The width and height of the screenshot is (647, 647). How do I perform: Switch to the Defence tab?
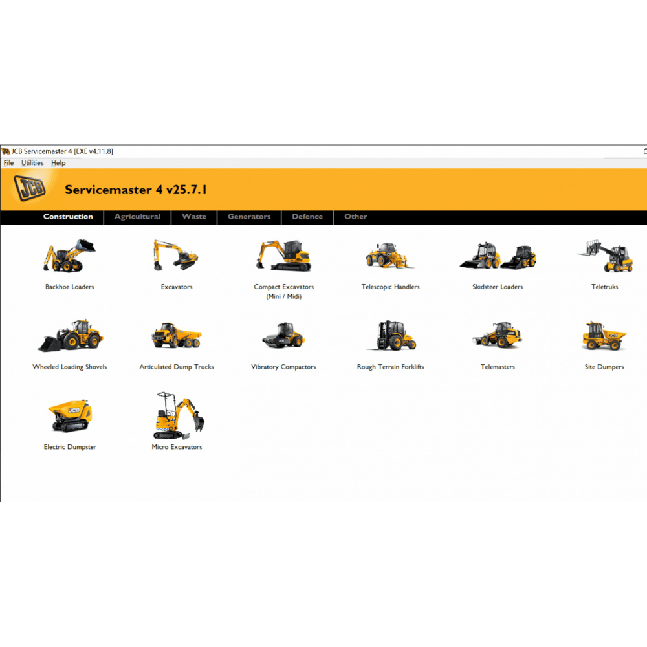307,217
